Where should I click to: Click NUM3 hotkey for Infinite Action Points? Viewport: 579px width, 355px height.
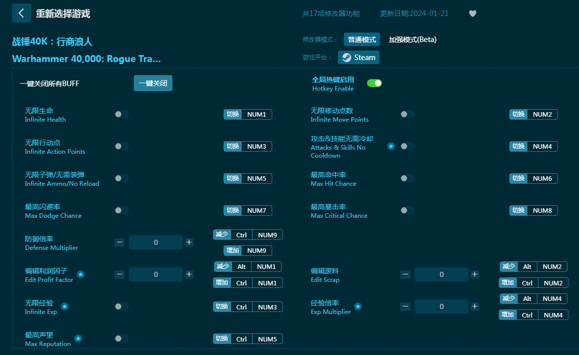tap(248, 146)
